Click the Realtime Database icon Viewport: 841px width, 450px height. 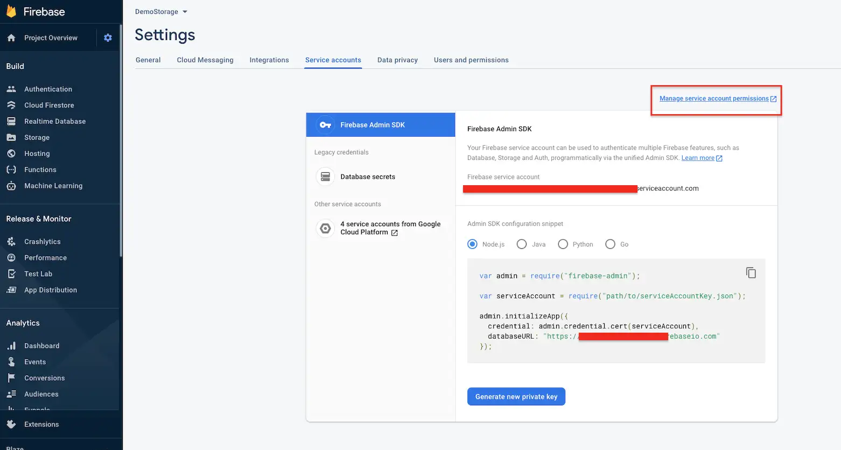11,122
